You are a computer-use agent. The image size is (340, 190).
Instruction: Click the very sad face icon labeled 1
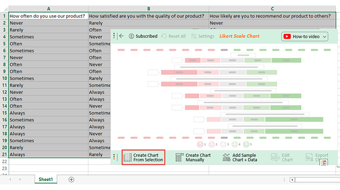click(x=200, y=145)
